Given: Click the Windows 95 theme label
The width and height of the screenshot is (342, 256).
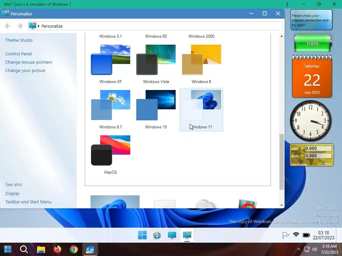Looking at the screenshot, I should (x=156, y=36).
